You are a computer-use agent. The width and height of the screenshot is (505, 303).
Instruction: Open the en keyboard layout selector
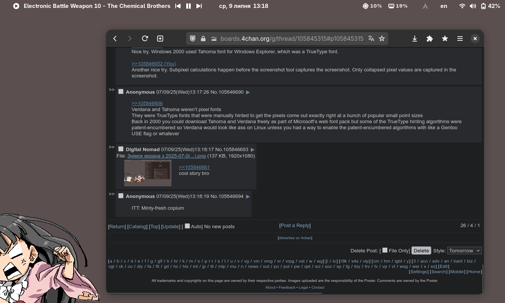pyautogui.click(x=444, y=6)
